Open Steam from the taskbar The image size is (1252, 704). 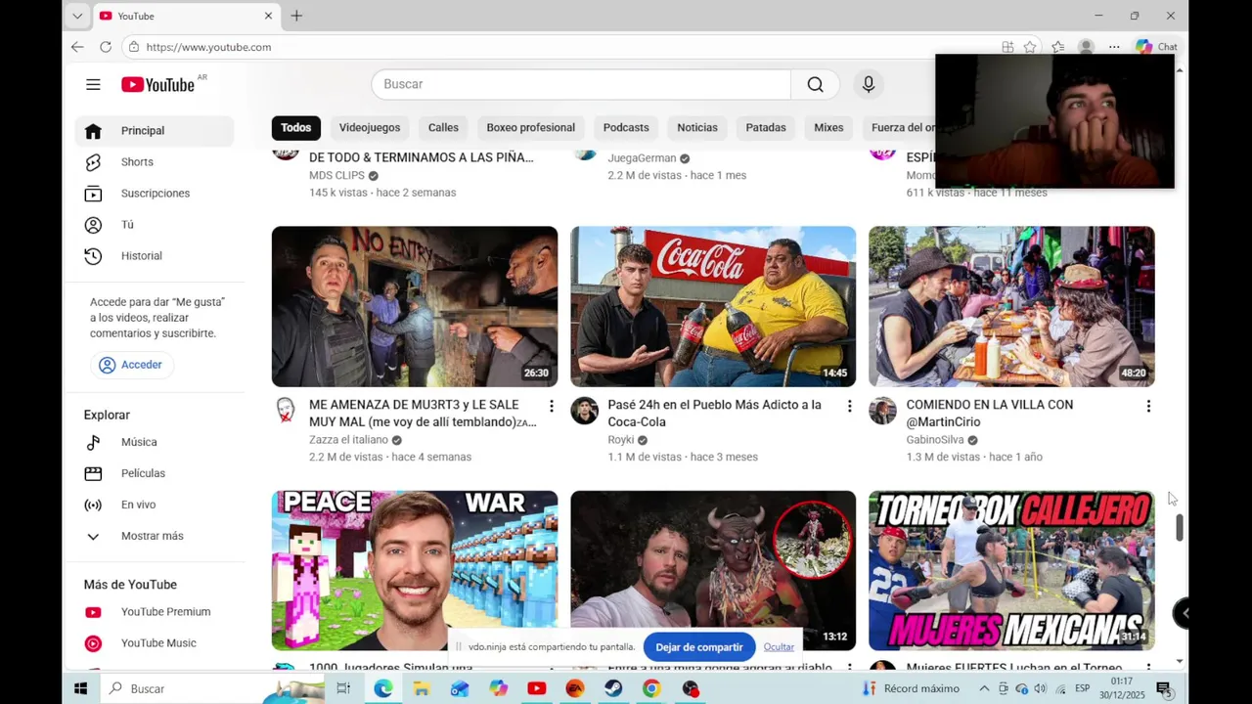[x=613, y=688]
